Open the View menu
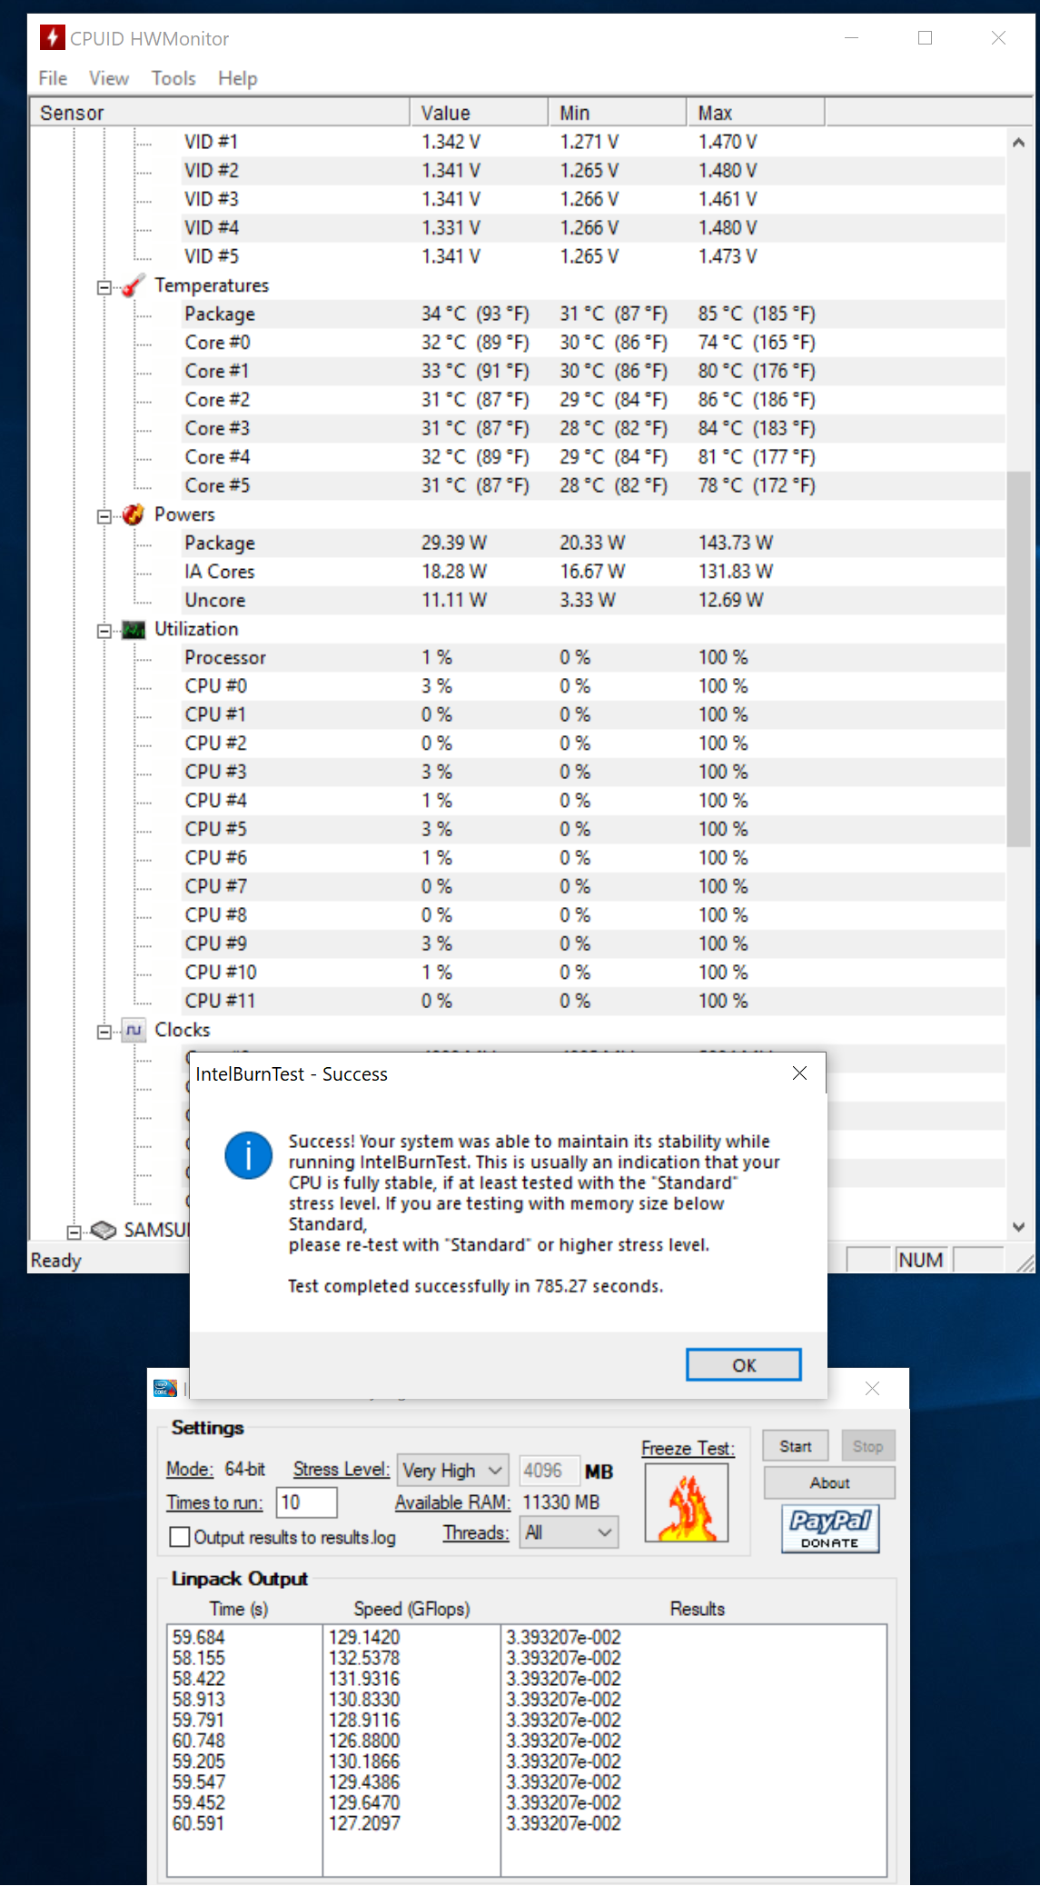1040x1896 pixels. [108, 78]
